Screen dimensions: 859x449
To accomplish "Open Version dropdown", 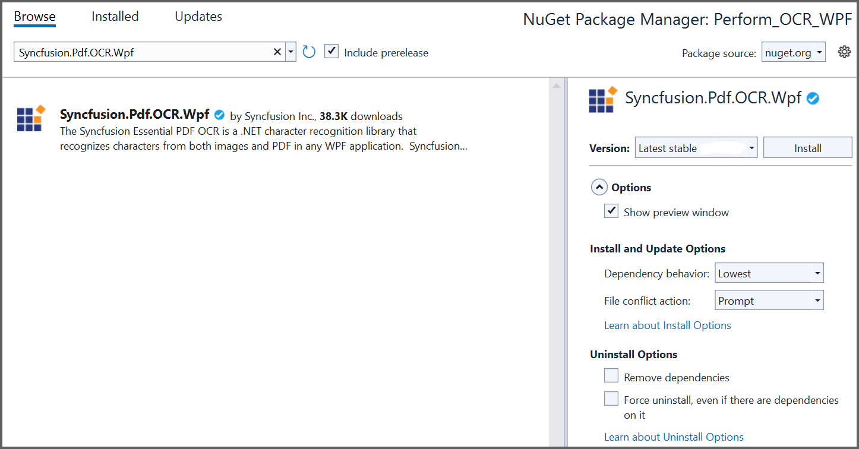I will 696,148.
